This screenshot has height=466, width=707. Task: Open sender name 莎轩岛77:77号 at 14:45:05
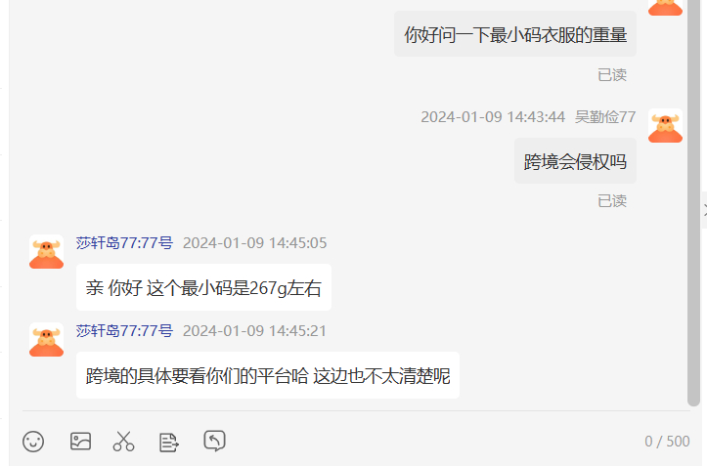click(x=124, y=243)
